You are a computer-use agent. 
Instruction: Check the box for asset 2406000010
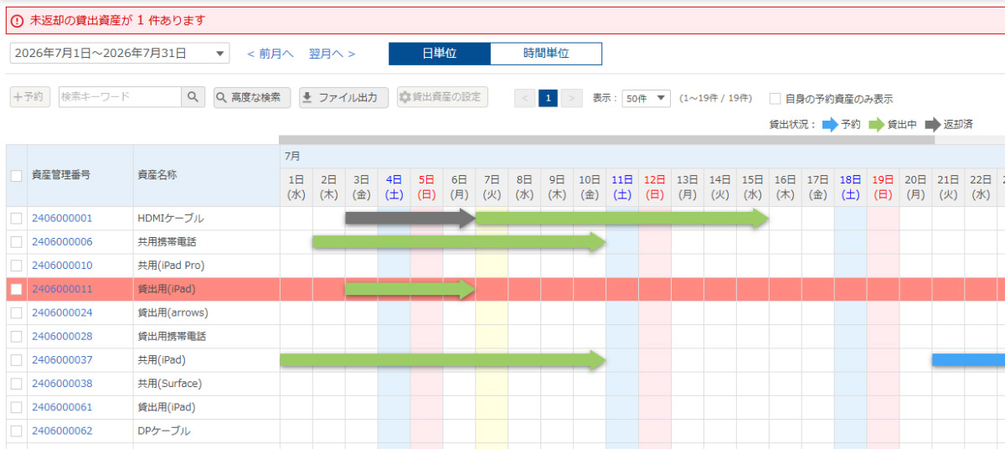[17, 266]
